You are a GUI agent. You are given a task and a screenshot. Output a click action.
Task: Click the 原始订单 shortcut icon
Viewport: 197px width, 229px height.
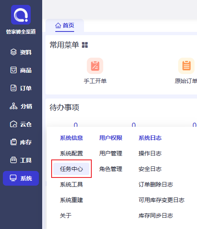186,66
